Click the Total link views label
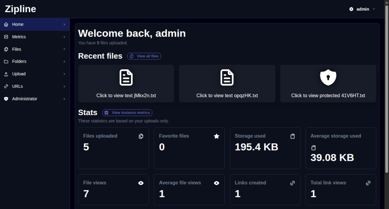Viewport: 389px width, 209px height. point(328,183)
